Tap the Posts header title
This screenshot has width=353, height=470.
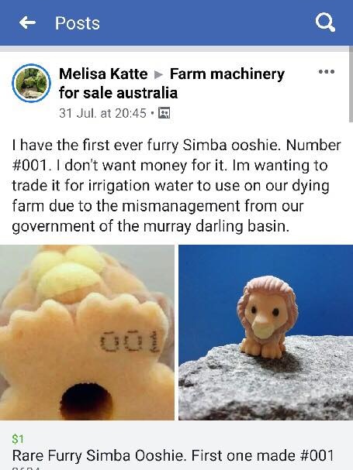point(78,23)
